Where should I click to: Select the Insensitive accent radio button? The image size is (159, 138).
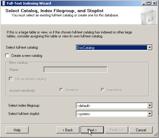pyautogui.click(x=103, y=90)
